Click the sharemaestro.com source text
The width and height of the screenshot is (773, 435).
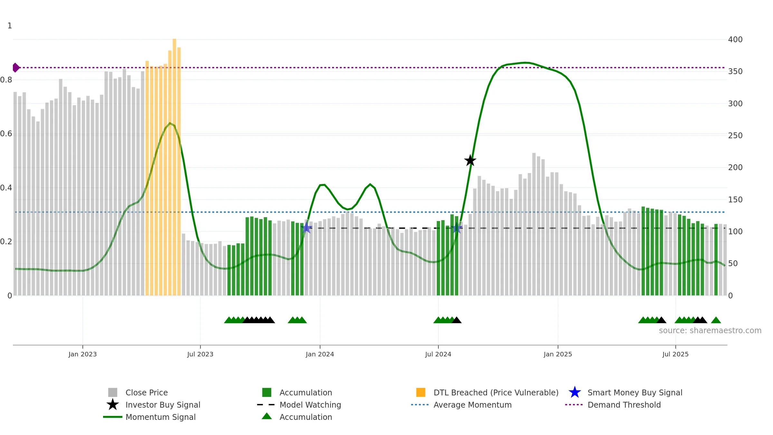tap(710, 331)
